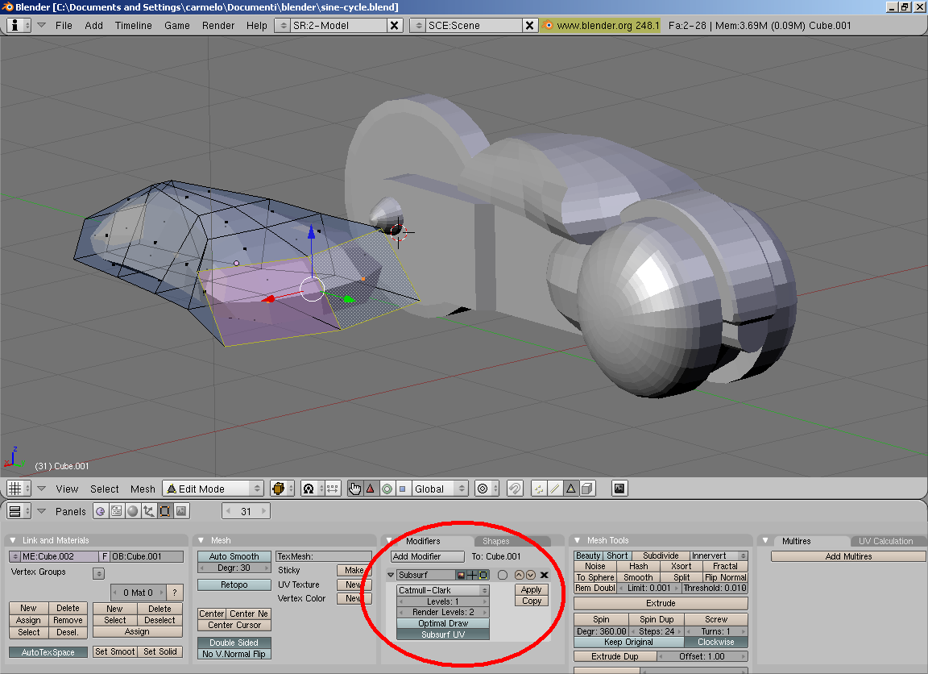Click the Editing context panel icon

click(x=164, y=511)
